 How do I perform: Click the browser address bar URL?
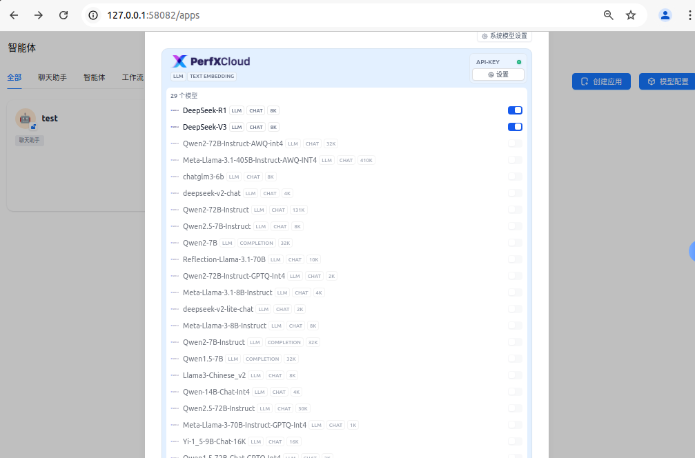[x=153, y=15]
